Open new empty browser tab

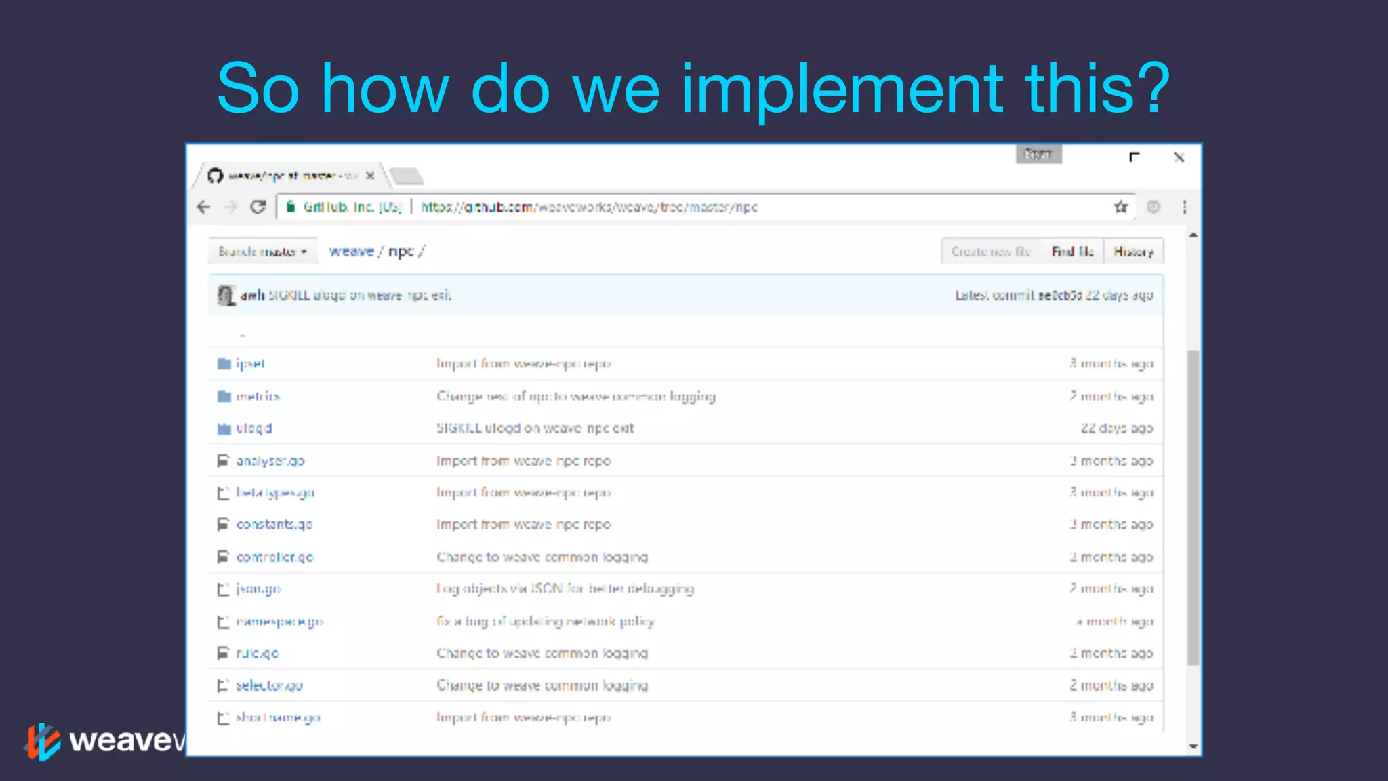point(407,176)
